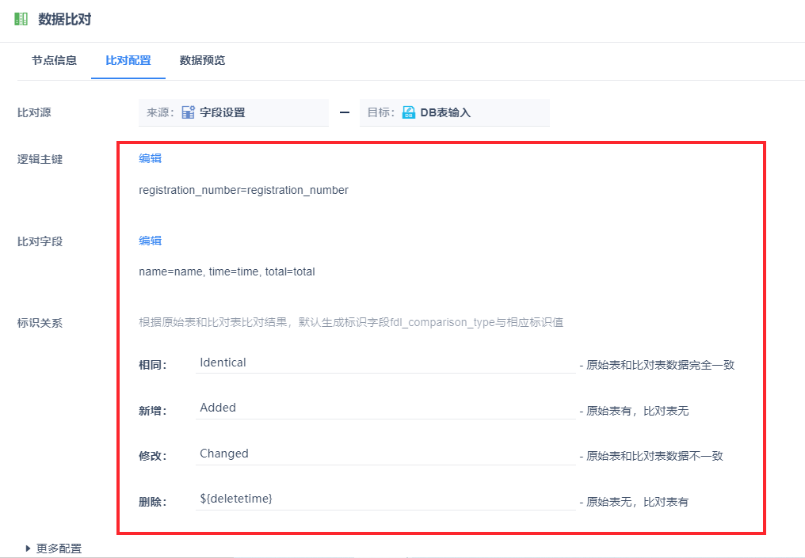Click the 原始表有，比对表无 note

(634, 411)
